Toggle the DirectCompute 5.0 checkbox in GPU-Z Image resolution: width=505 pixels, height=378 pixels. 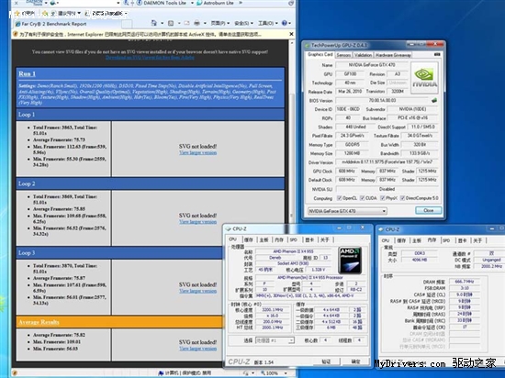coord(402,198)
